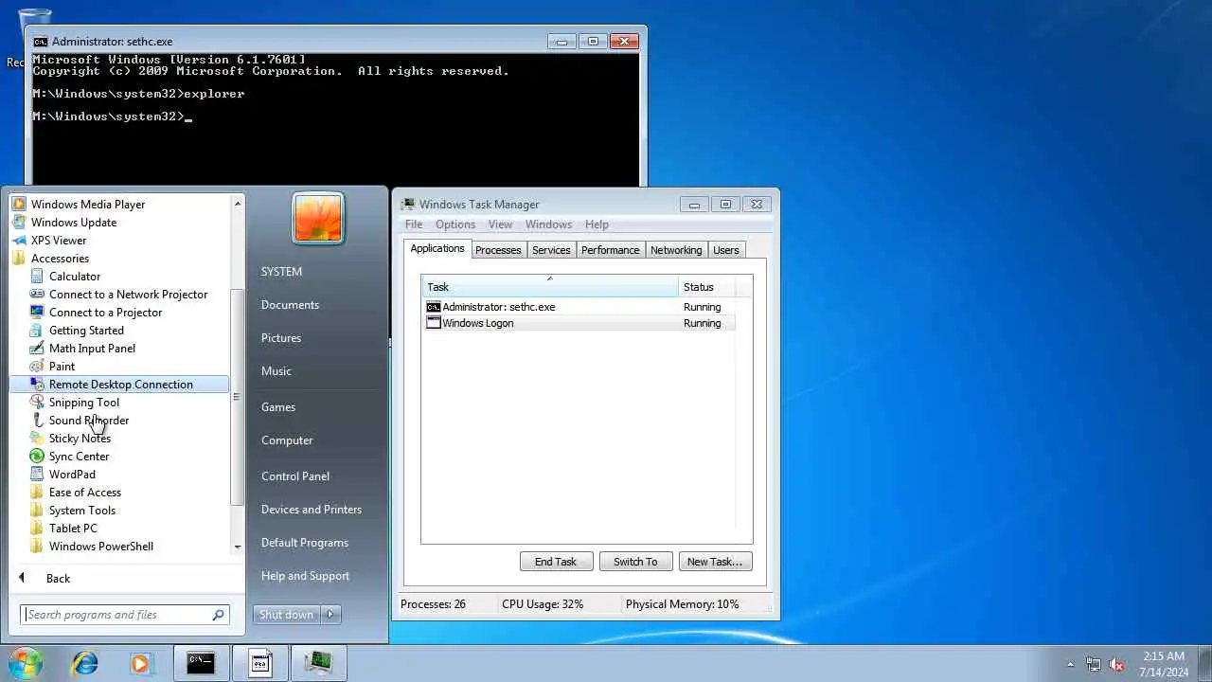This screenshot has height=682, width=1212.
Task: Launch Sound Recorder from Accessories
Action: tap(89, 420)
